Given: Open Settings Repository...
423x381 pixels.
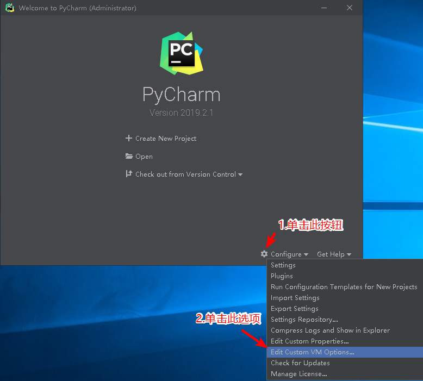Looking at the screenshot, I should point(345,320).
